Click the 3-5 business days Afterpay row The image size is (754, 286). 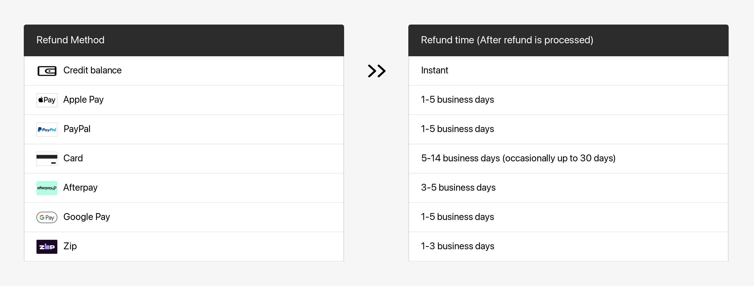point(568,188)
